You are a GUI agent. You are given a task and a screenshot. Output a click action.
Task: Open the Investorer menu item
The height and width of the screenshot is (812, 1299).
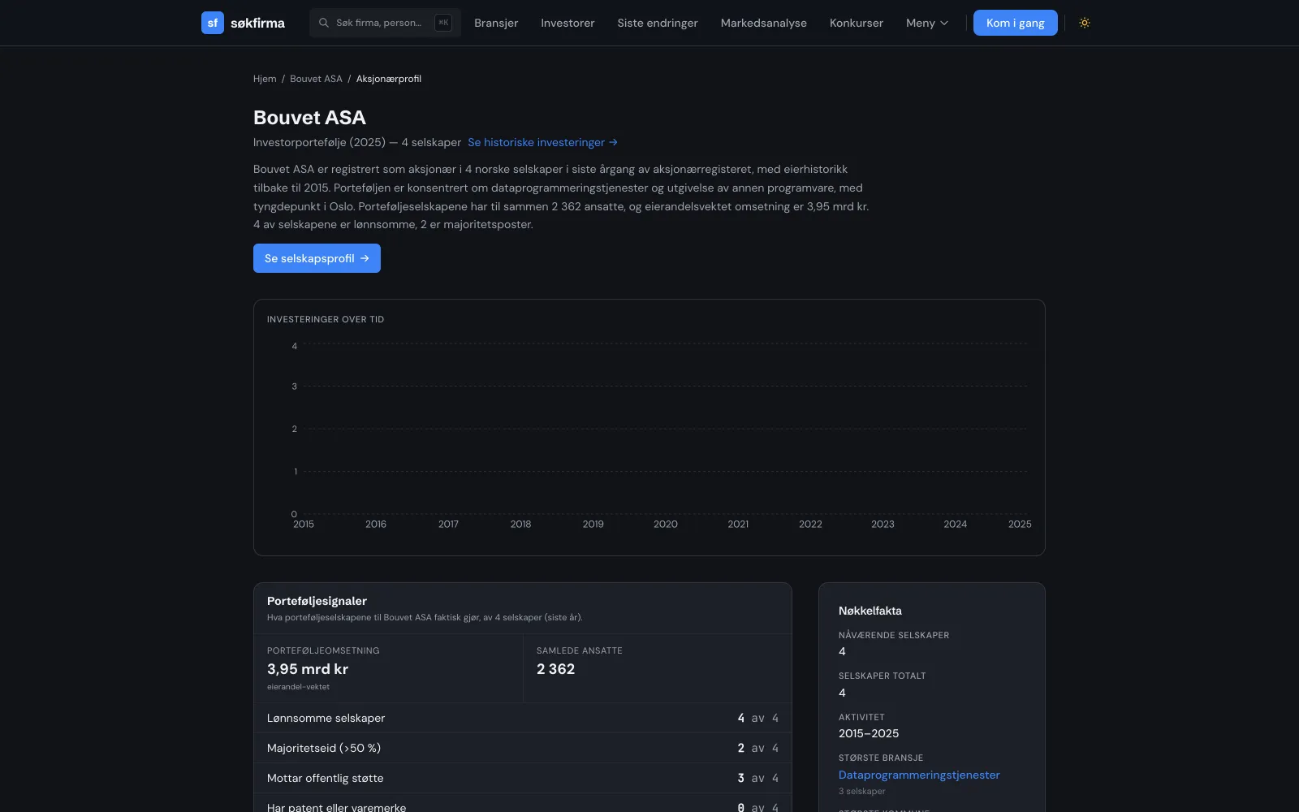568,23
